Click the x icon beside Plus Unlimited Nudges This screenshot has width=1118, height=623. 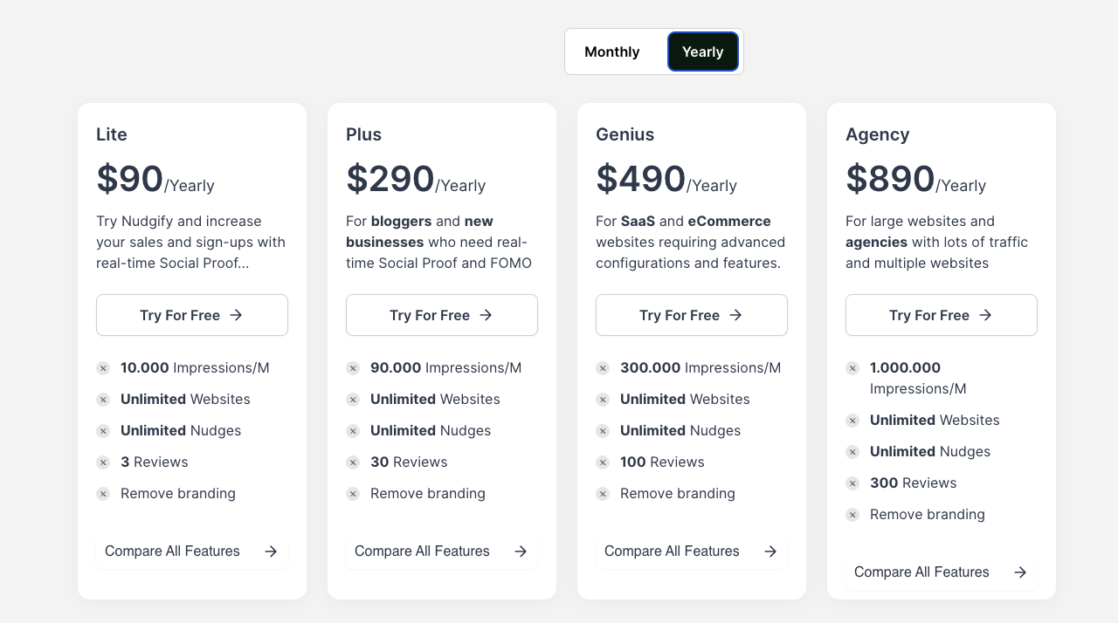click(353, 431)
